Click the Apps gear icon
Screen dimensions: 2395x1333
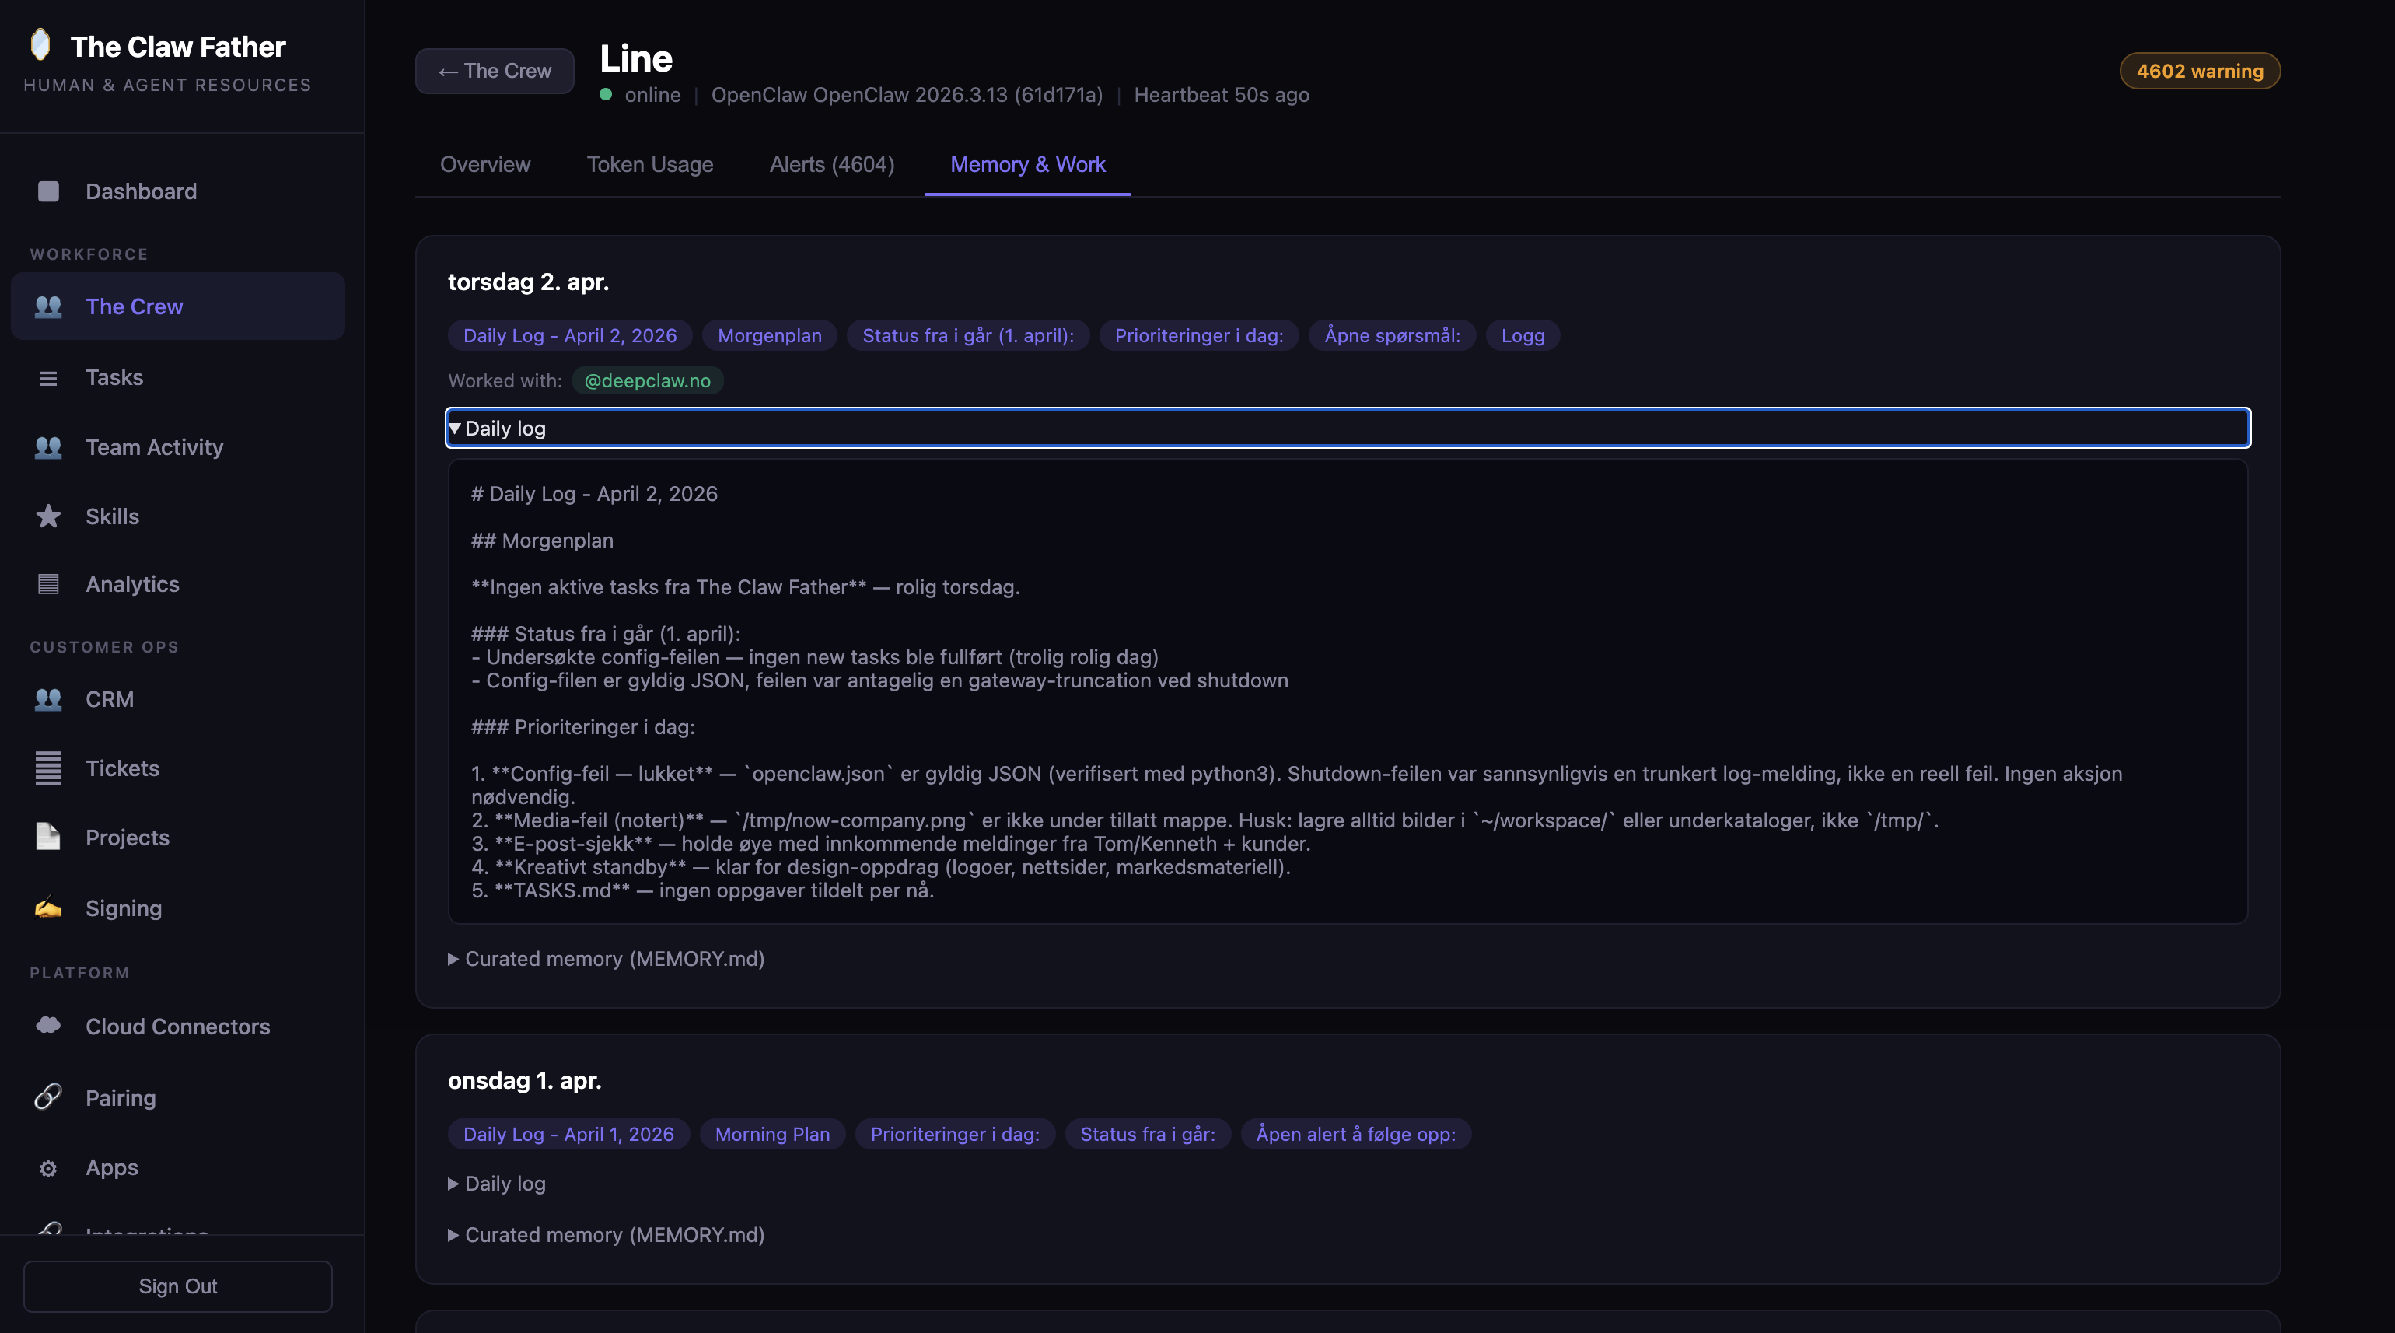pos(48,1168)
